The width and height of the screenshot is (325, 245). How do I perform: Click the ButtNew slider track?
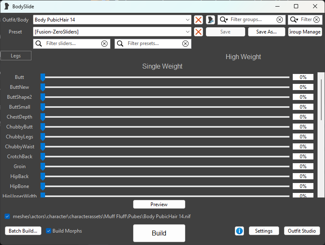(x=165, y=87)
